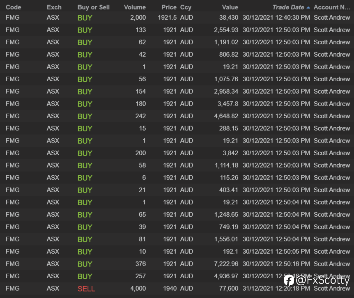Select the 115.26 value cell
This screenshot has width=354, height=298.
(229, 178)
